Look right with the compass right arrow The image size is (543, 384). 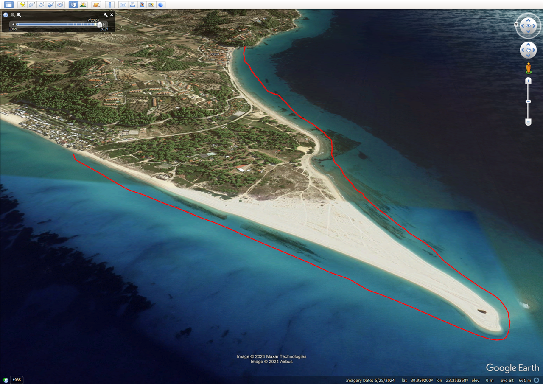pyautogui.click(x=534, y=26)
